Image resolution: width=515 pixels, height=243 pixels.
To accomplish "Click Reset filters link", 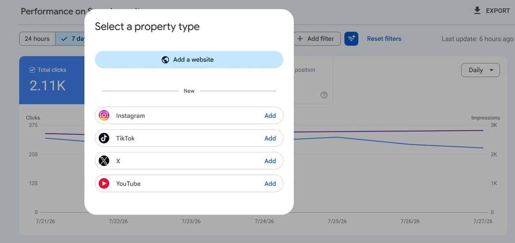I will [384, 39].
